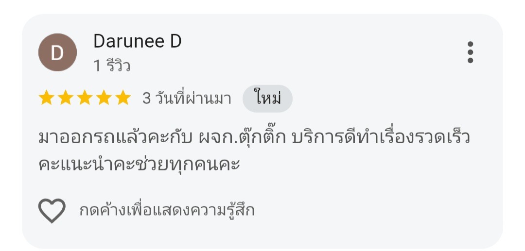Tap the heart reaction icon
The image size is (525, 251).
52,211
